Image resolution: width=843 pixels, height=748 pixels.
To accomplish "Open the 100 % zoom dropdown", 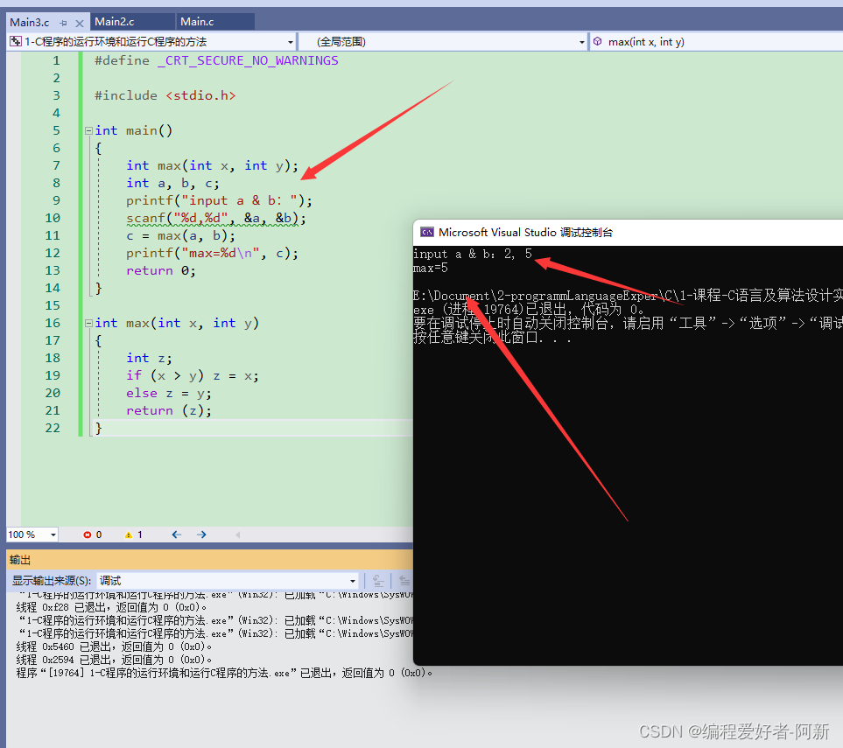I will (x=53, y=535).
